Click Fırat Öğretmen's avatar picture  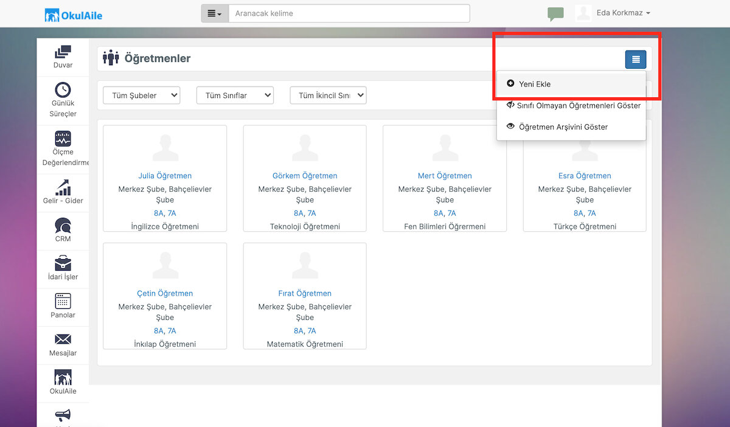305,265
